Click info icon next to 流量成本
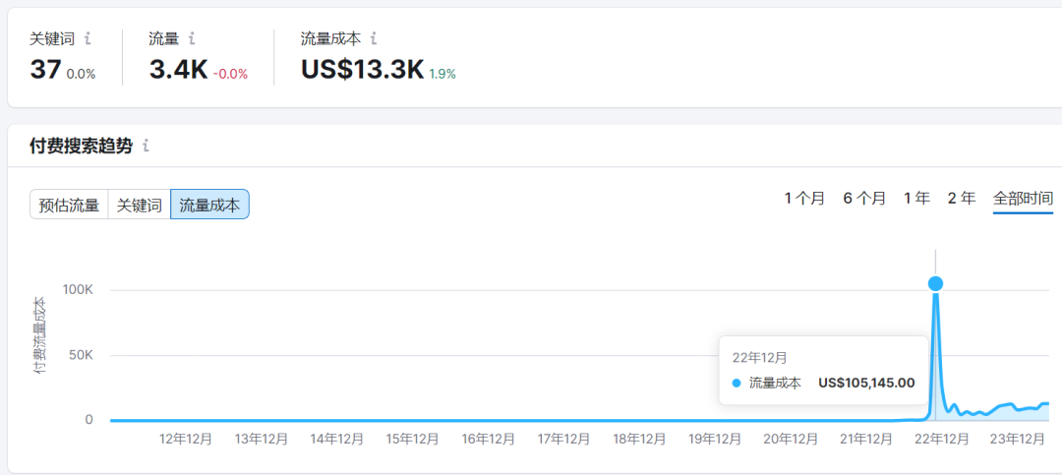This screenshot has width=1062, height=475. (374, 39)
